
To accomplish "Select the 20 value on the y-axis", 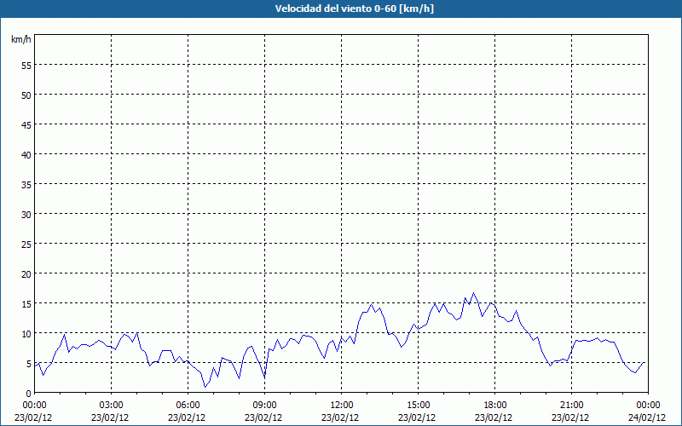I will (26, 273).
